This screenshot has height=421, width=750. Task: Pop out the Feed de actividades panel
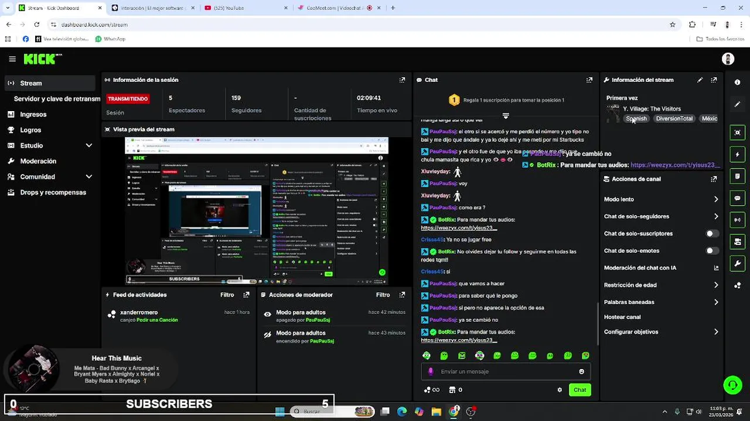[246, 295]
